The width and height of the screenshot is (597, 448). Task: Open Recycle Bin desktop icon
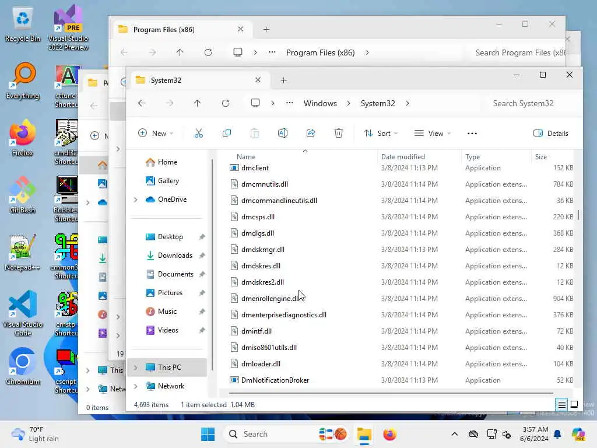click(x=23, y=24)
